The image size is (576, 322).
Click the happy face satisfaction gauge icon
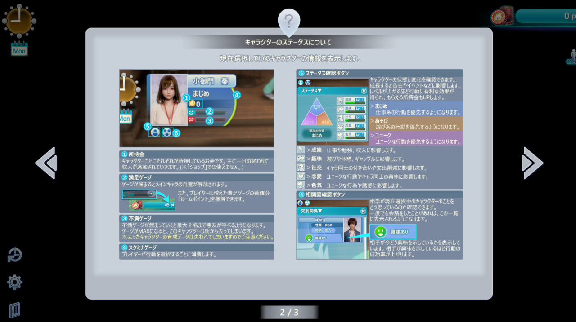191,112
